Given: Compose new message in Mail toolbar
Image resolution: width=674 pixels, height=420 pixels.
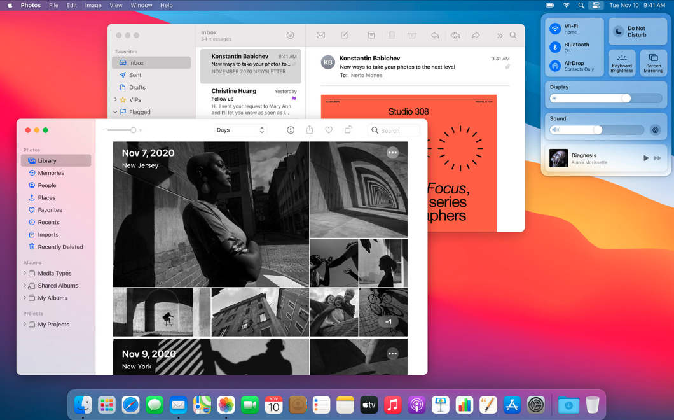Looking at the screenshot, I should tap(344, 35).
